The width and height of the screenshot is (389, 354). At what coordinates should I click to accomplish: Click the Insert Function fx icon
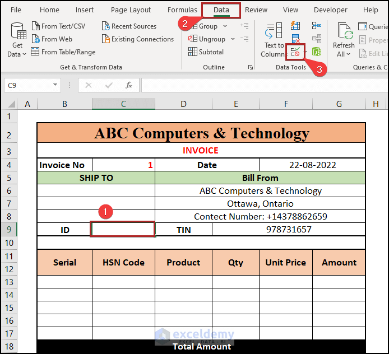coord(129,85)
